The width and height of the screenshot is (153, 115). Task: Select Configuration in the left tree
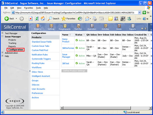coord(16,50)
